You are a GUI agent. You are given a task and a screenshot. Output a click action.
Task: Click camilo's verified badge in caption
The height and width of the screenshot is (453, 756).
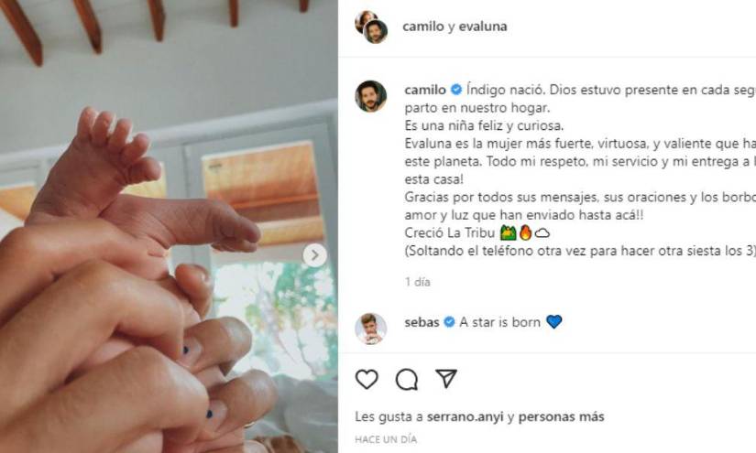(x=456, y=90)
